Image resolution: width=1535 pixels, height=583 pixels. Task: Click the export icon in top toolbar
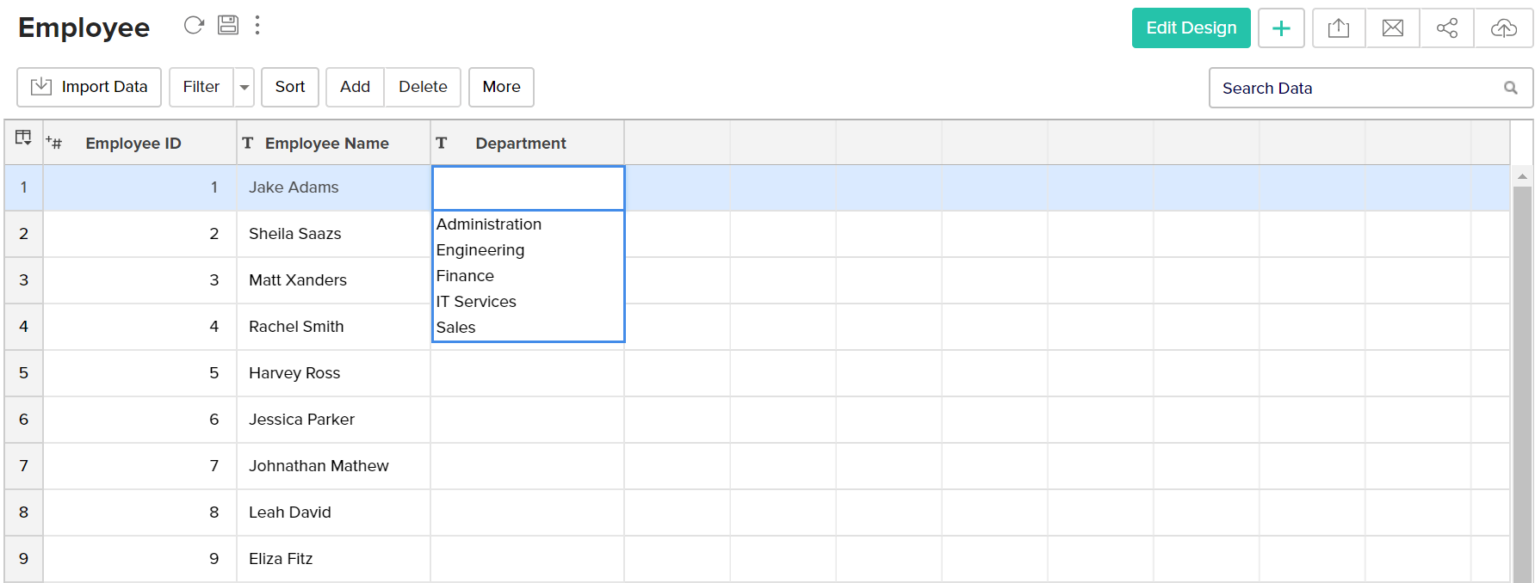tap(1339, 28)
